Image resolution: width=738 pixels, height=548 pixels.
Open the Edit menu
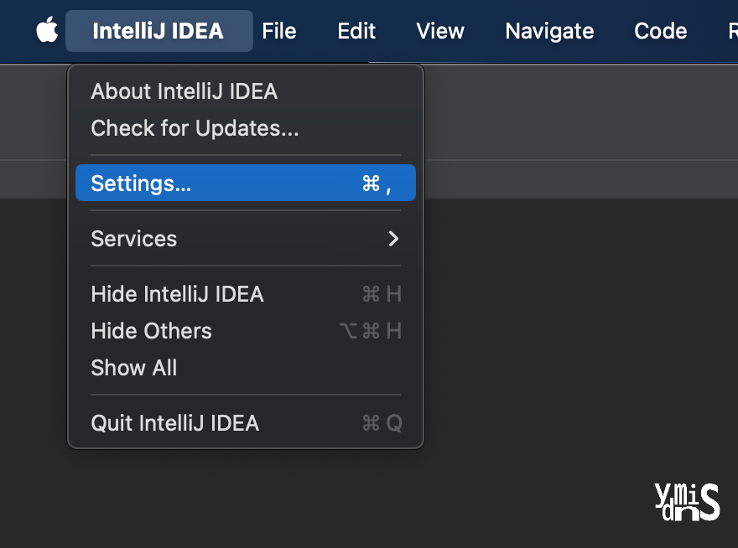(356, 31)
